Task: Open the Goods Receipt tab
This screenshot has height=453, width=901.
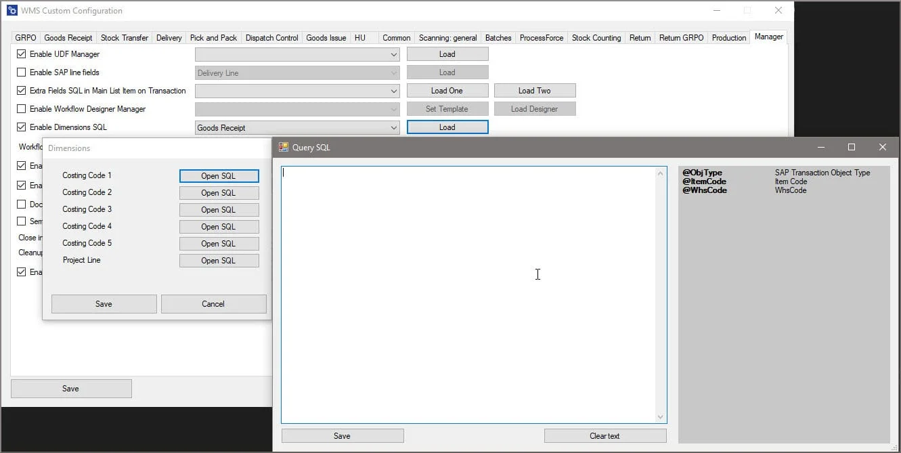Action: (x=68, y=38)
